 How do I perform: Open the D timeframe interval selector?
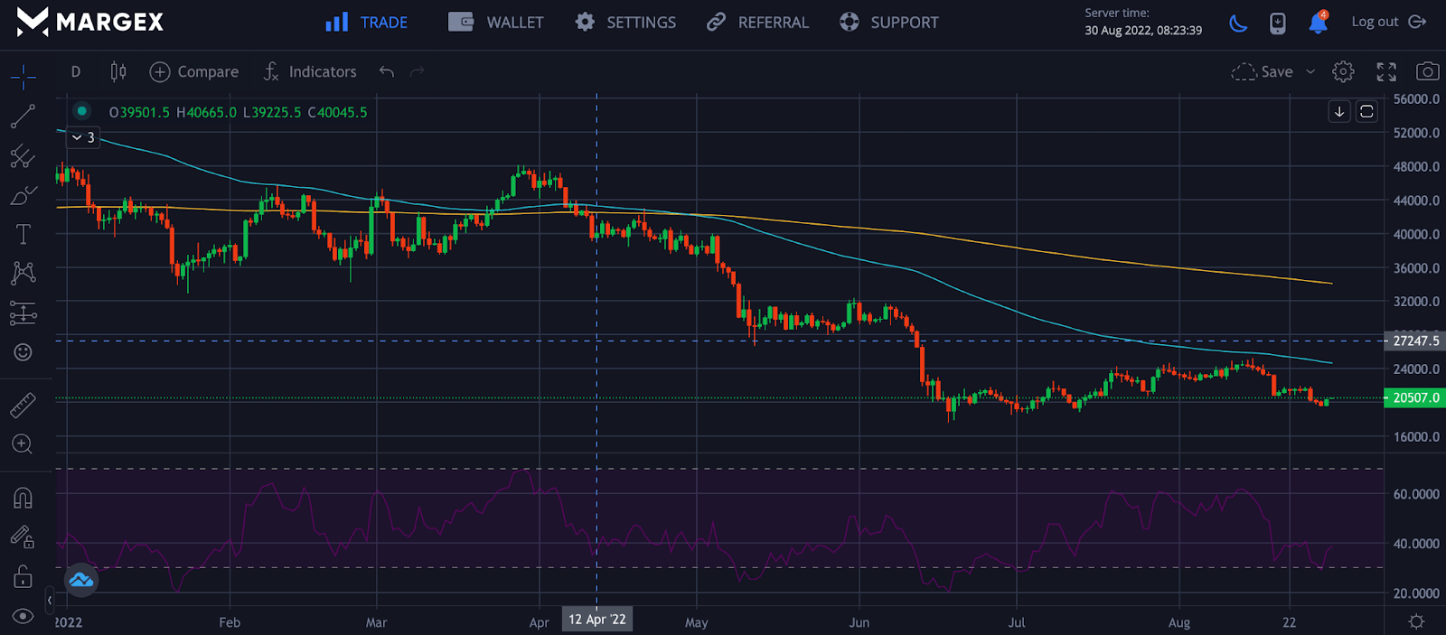pyautogui.click(x=76, y=71)
